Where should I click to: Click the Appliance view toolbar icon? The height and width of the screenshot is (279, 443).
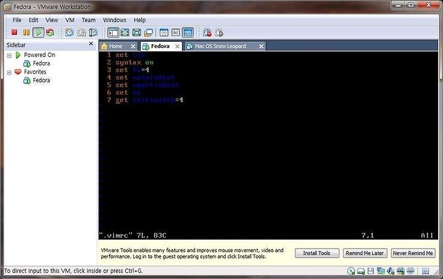coord(176,33)
